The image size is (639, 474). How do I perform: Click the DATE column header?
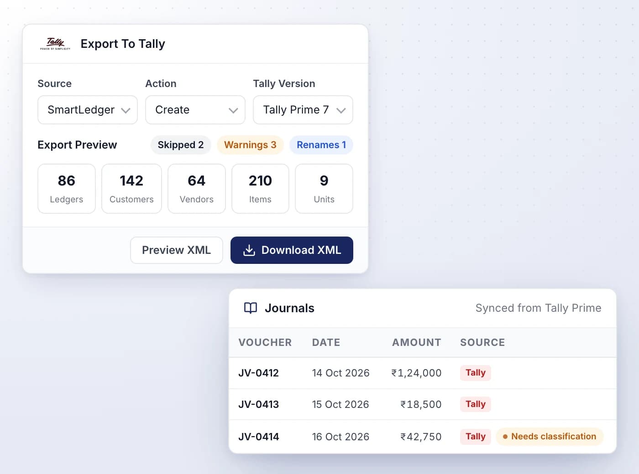[326, 343]
